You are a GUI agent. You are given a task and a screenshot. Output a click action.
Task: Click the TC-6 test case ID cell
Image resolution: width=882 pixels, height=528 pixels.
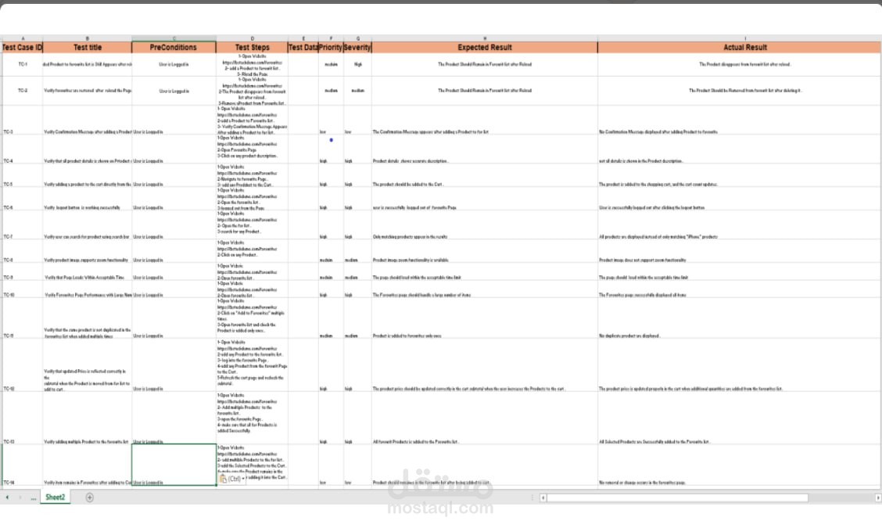(x=23, y=199)
